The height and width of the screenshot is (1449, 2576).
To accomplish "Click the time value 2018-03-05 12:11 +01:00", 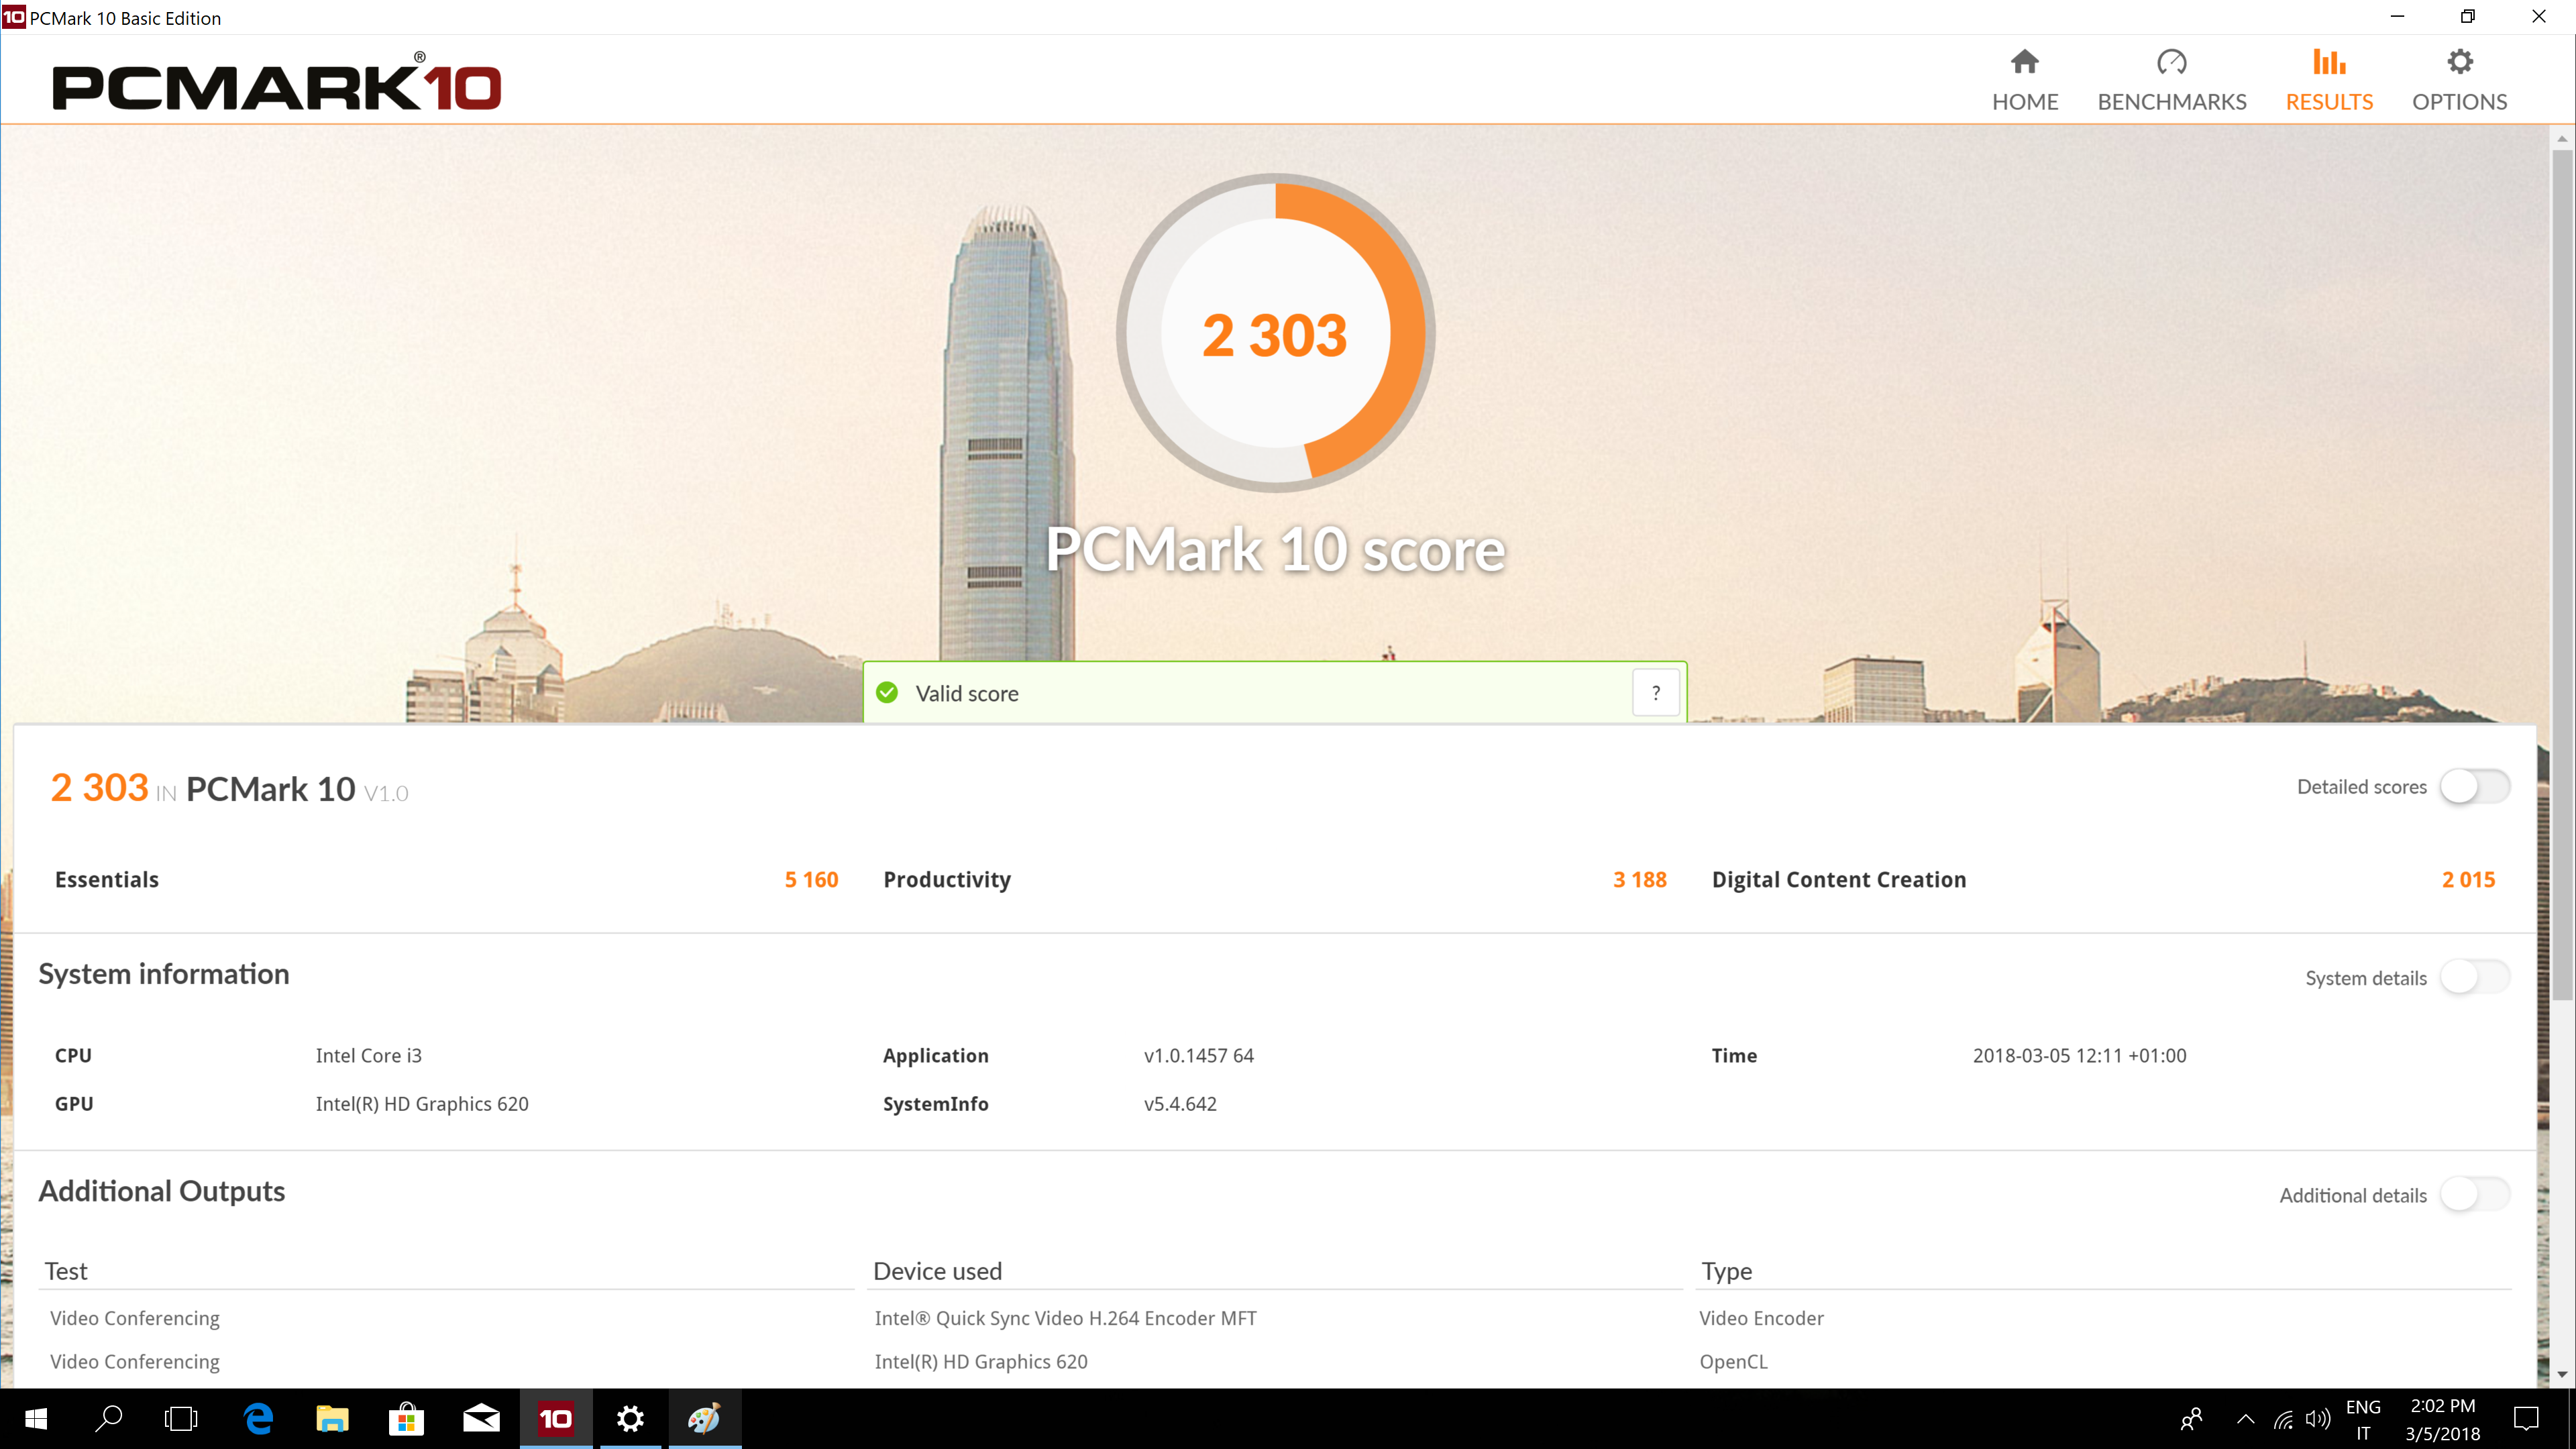I will click(x=2079, y=1056).
